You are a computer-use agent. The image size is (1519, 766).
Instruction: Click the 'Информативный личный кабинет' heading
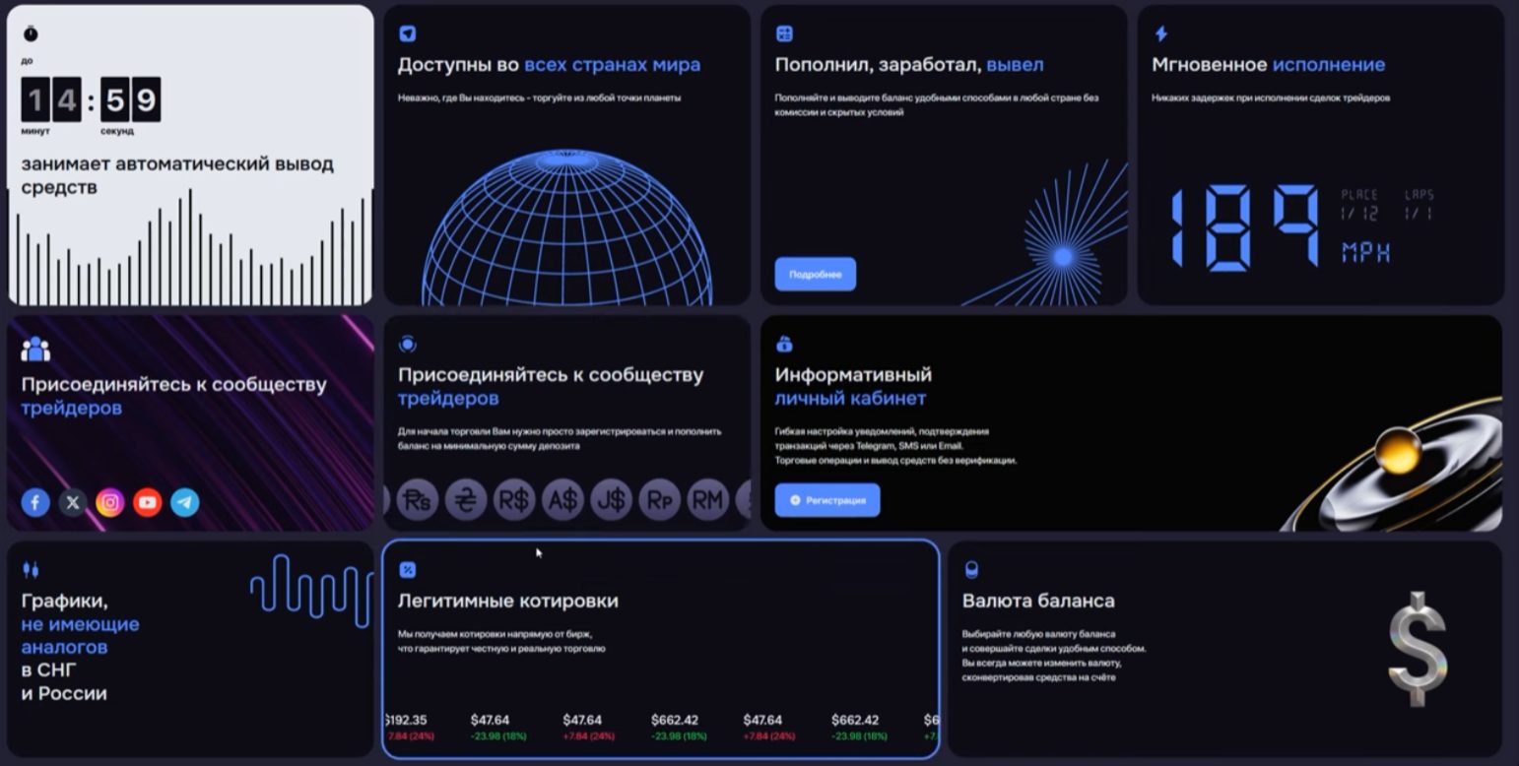coord(853,386)
